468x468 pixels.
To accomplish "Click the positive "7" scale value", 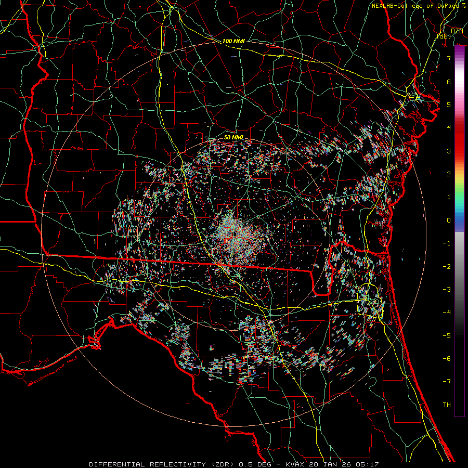I will [x=449, y=58].
